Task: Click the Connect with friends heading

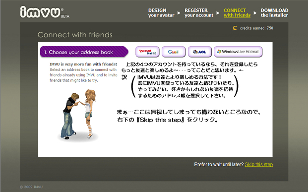Action: point(75,35)
